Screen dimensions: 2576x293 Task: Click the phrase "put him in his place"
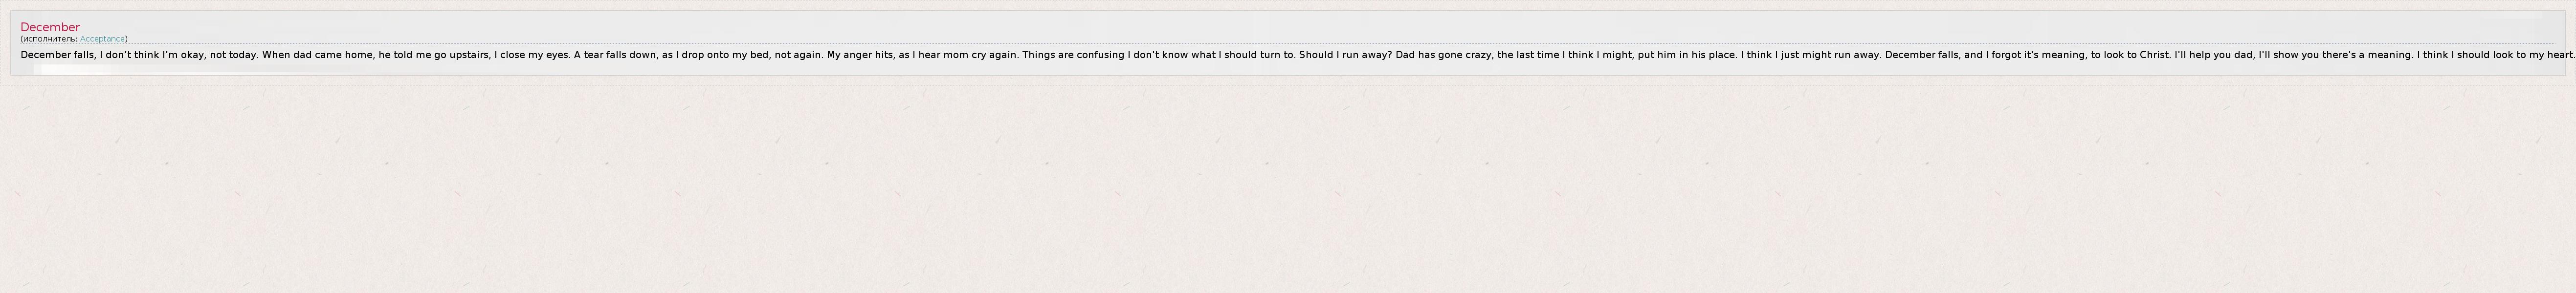1686,55
